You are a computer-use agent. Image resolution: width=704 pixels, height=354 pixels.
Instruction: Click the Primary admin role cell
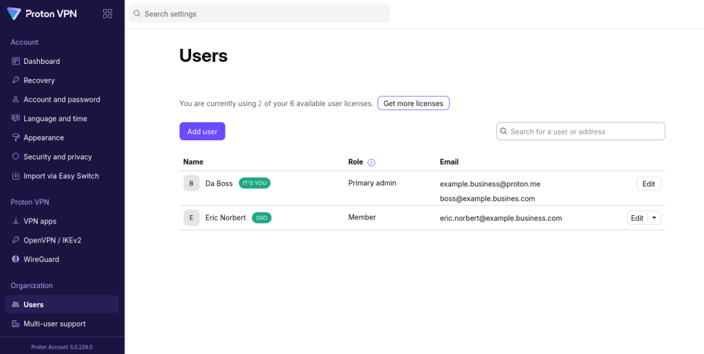372,183
